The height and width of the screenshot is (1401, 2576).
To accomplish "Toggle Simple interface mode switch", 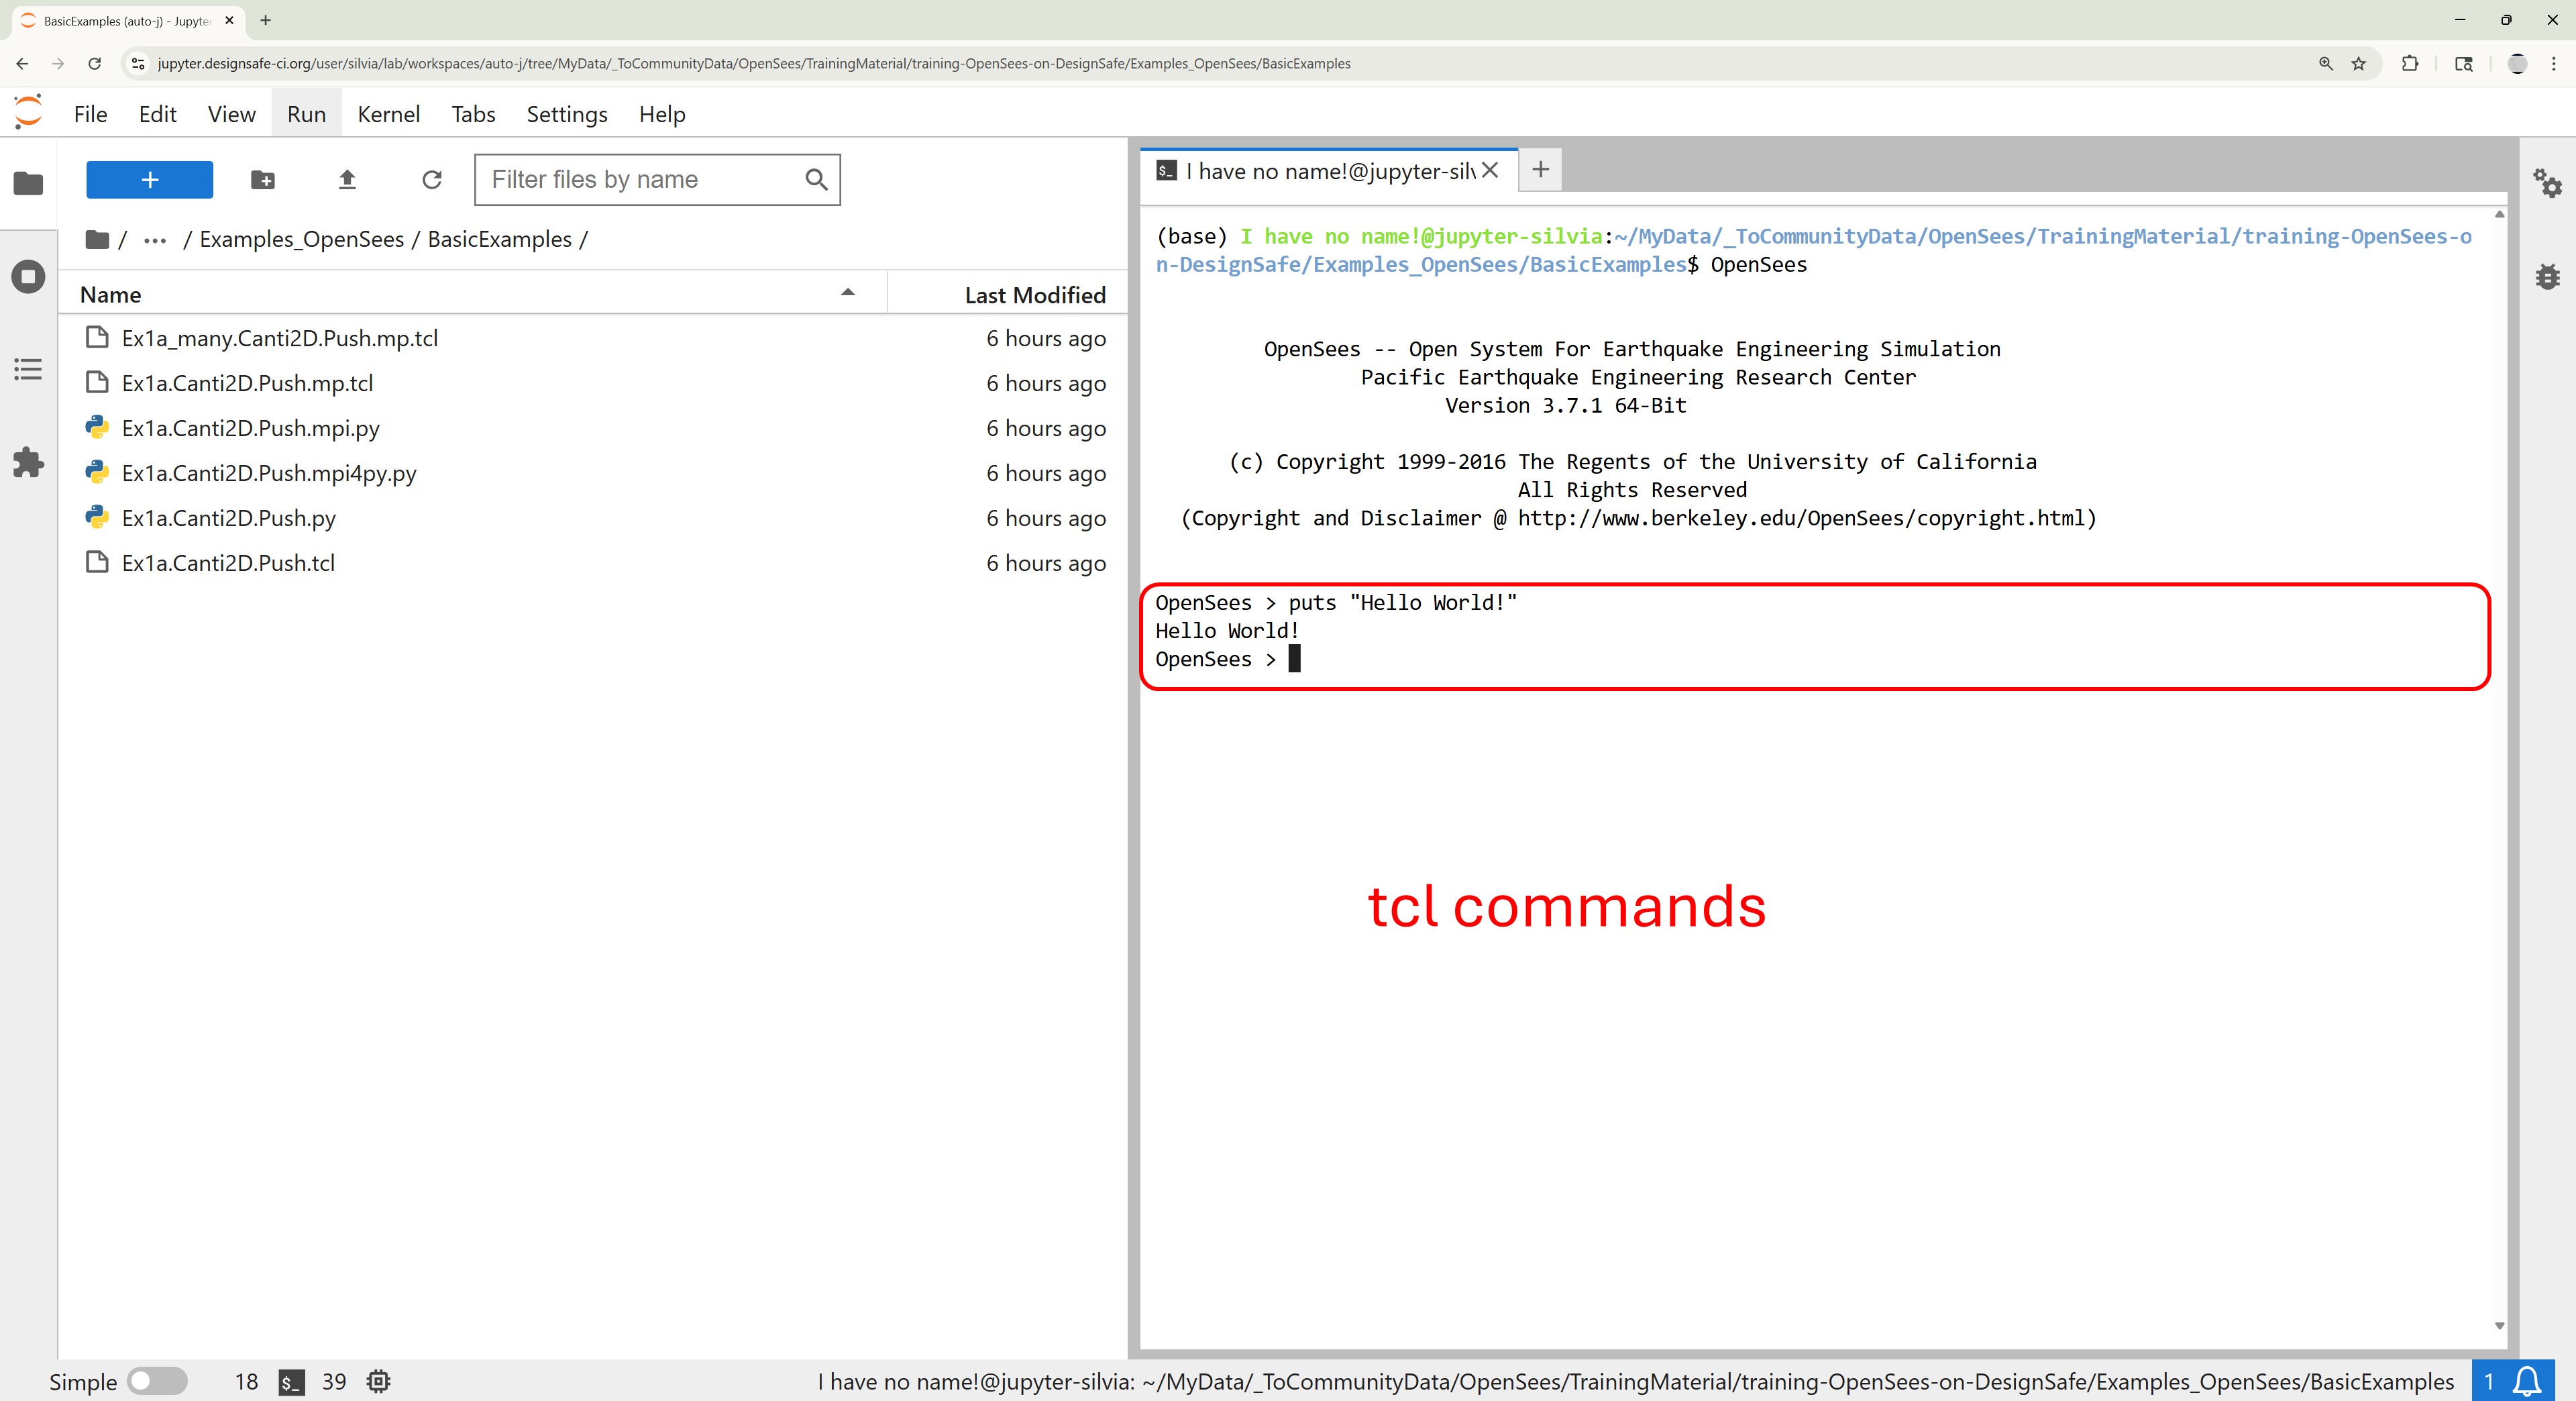I will pos(157,1381).
